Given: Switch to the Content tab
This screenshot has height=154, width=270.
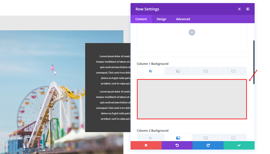Looking at the screenshot, I should 141,19.
